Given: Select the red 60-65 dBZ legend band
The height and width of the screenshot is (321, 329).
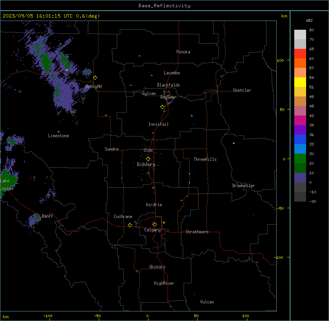Looking at the screenshot, I should point(300,54).
